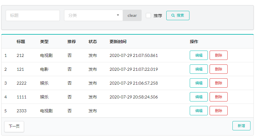Image resolution: width=258 pixels, height=140 pixels.
Task: Click 否 recommend value in row 1111
Action: click(69, 97)
